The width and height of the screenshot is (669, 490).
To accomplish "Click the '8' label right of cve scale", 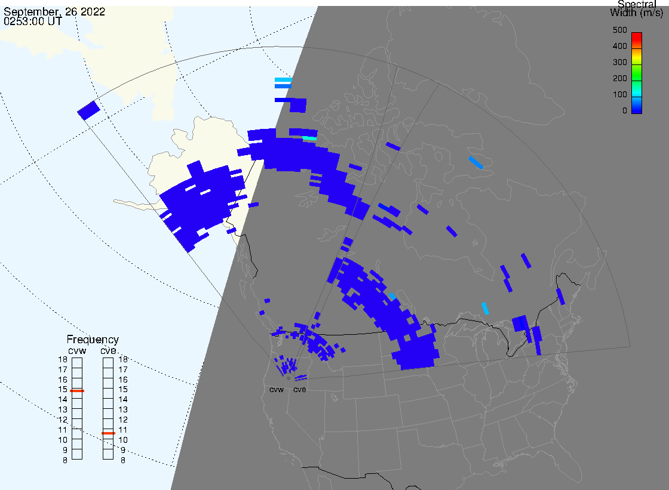I will (123, 461).
